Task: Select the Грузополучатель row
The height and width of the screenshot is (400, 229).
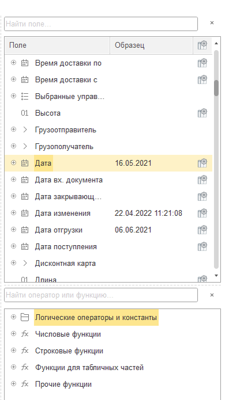Action: [109, 146]
